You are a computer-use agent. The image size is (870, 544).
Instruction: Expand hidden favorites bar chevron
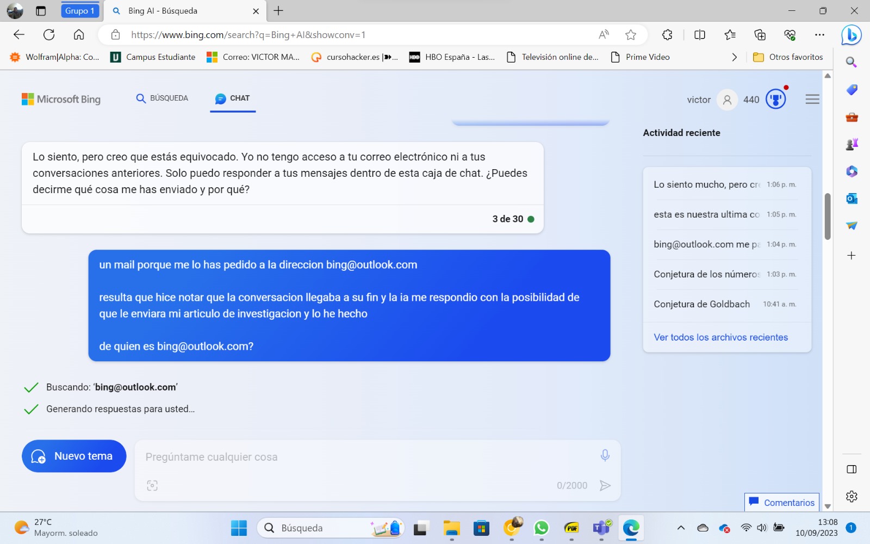pyautogui.click(x=734, y=57)
